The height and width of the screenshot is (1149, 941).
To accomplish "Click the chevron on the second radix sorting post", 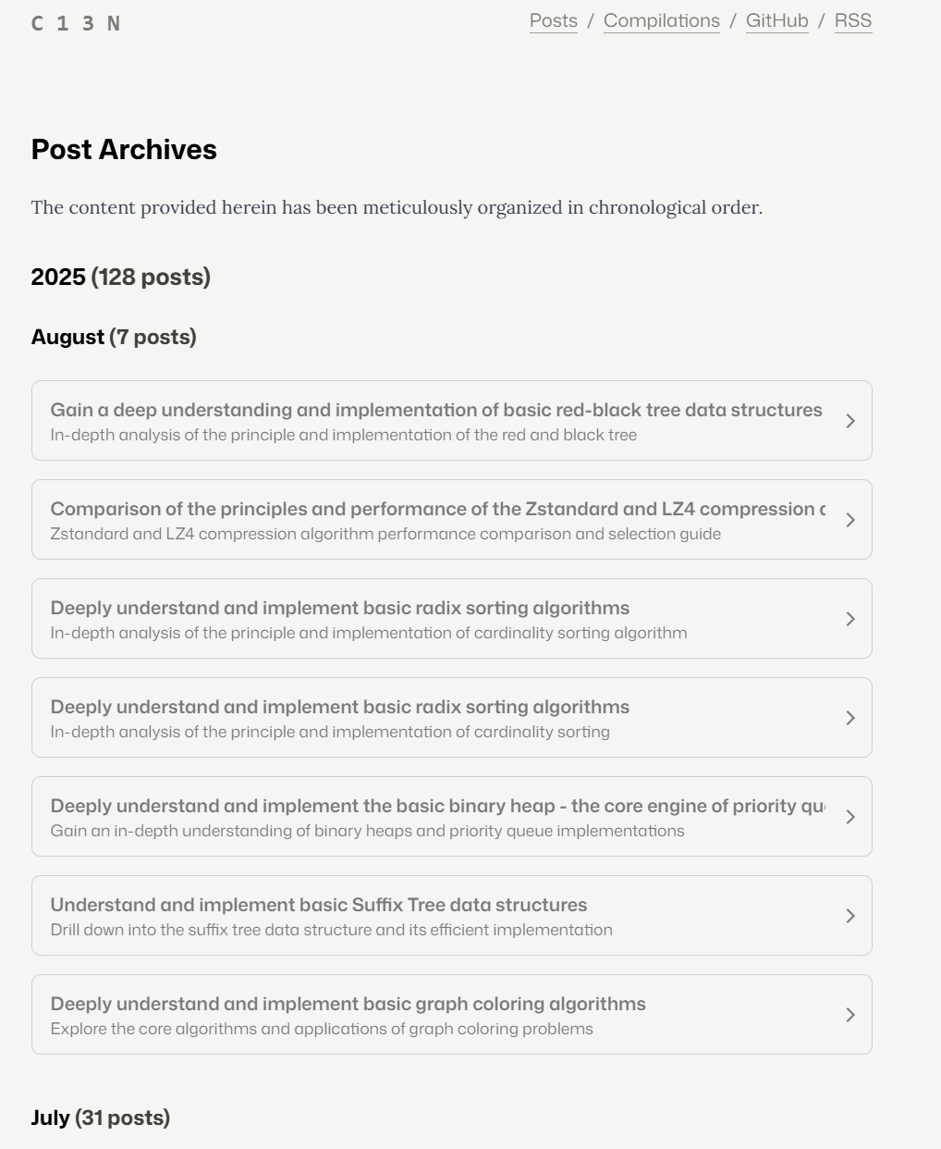I will [x=850, y=718].
